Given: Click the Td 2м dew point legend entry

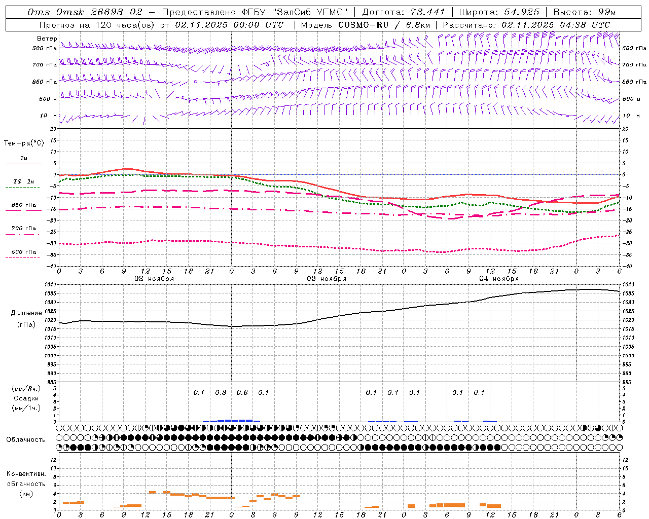Looking at the screenshot, I should [23, 181].
